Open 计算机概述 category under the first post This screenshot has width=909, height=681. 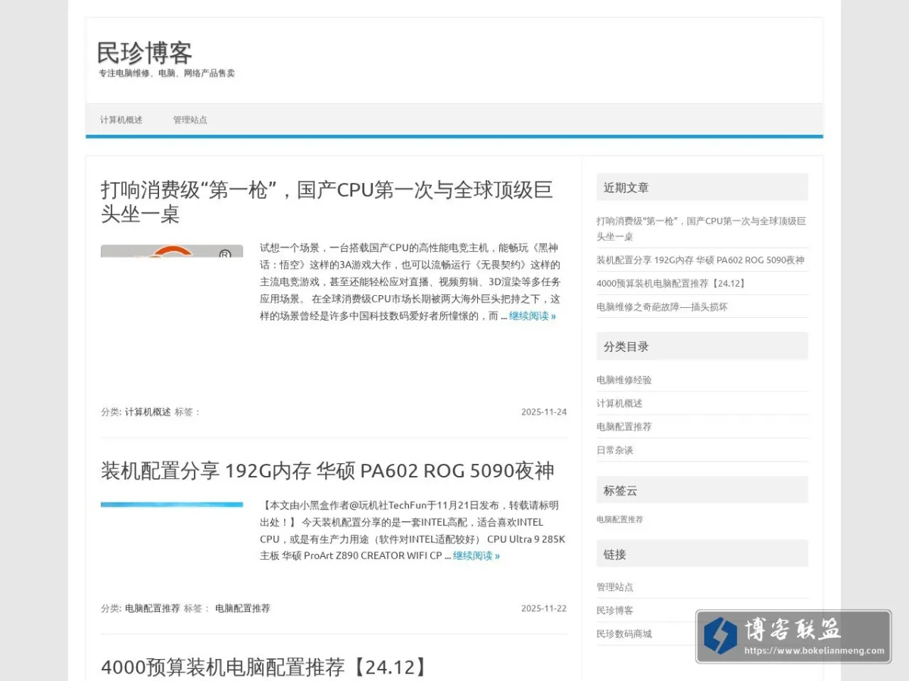148,412
